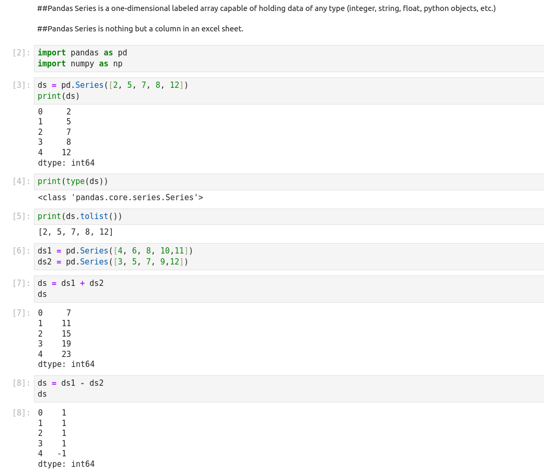Click the addition output row showing 23
Screen dimensions: 544x472
pyautogui.click(x=54, y=354)
